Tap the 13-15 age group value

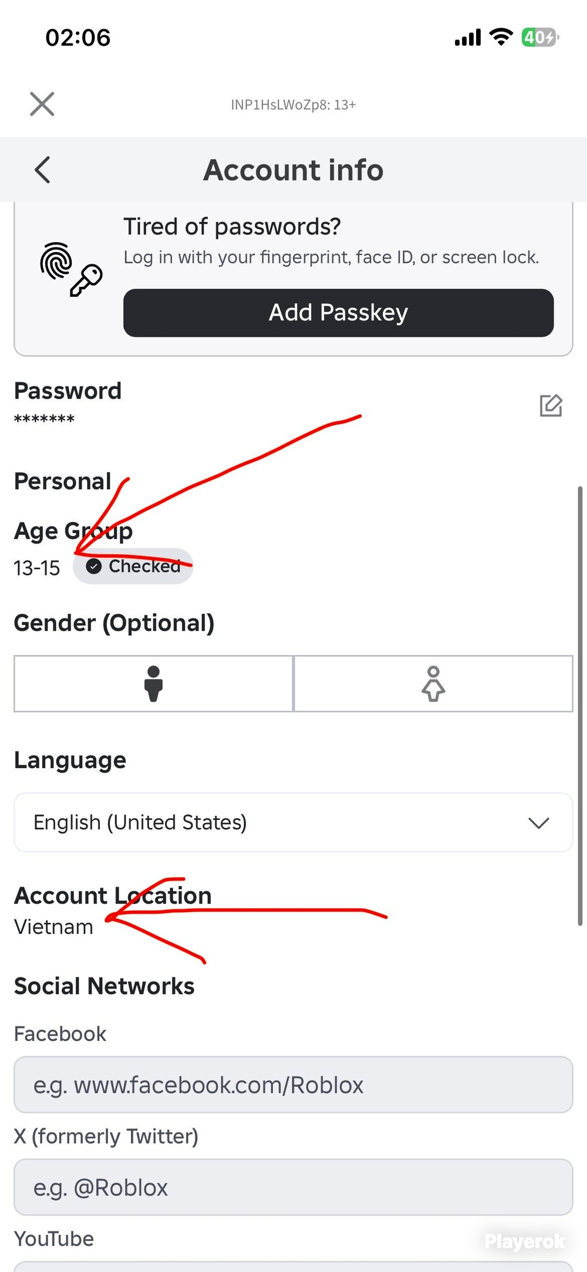click(37, 568)
